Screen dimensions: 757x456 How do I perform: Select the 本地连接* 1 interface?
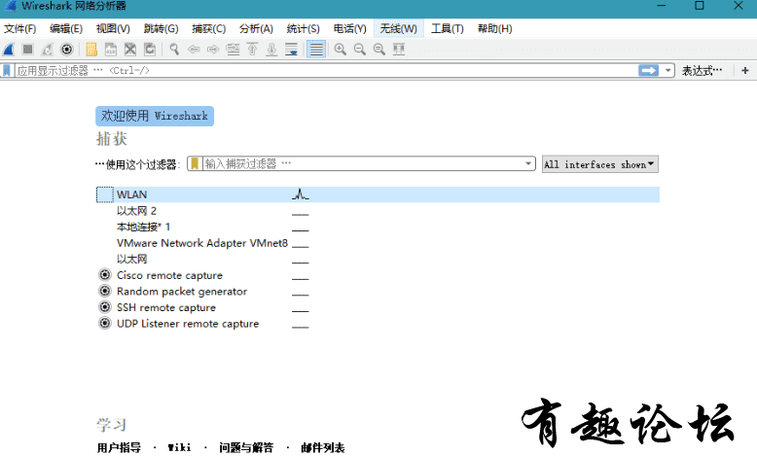click(143, 227)
